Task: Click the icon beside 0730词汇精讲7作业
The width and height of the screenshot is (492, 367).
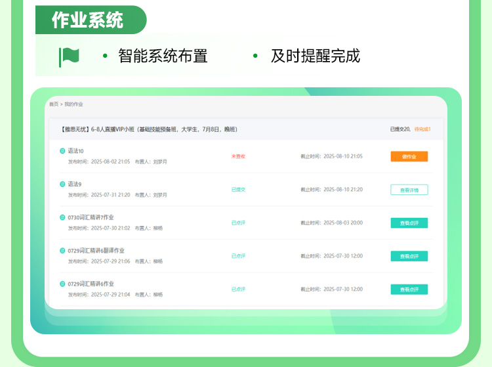Action: (x=63, y=217)
